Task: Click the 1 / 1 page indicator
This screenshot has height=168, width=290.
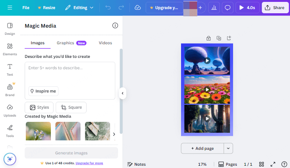Action: click(248, 164)
